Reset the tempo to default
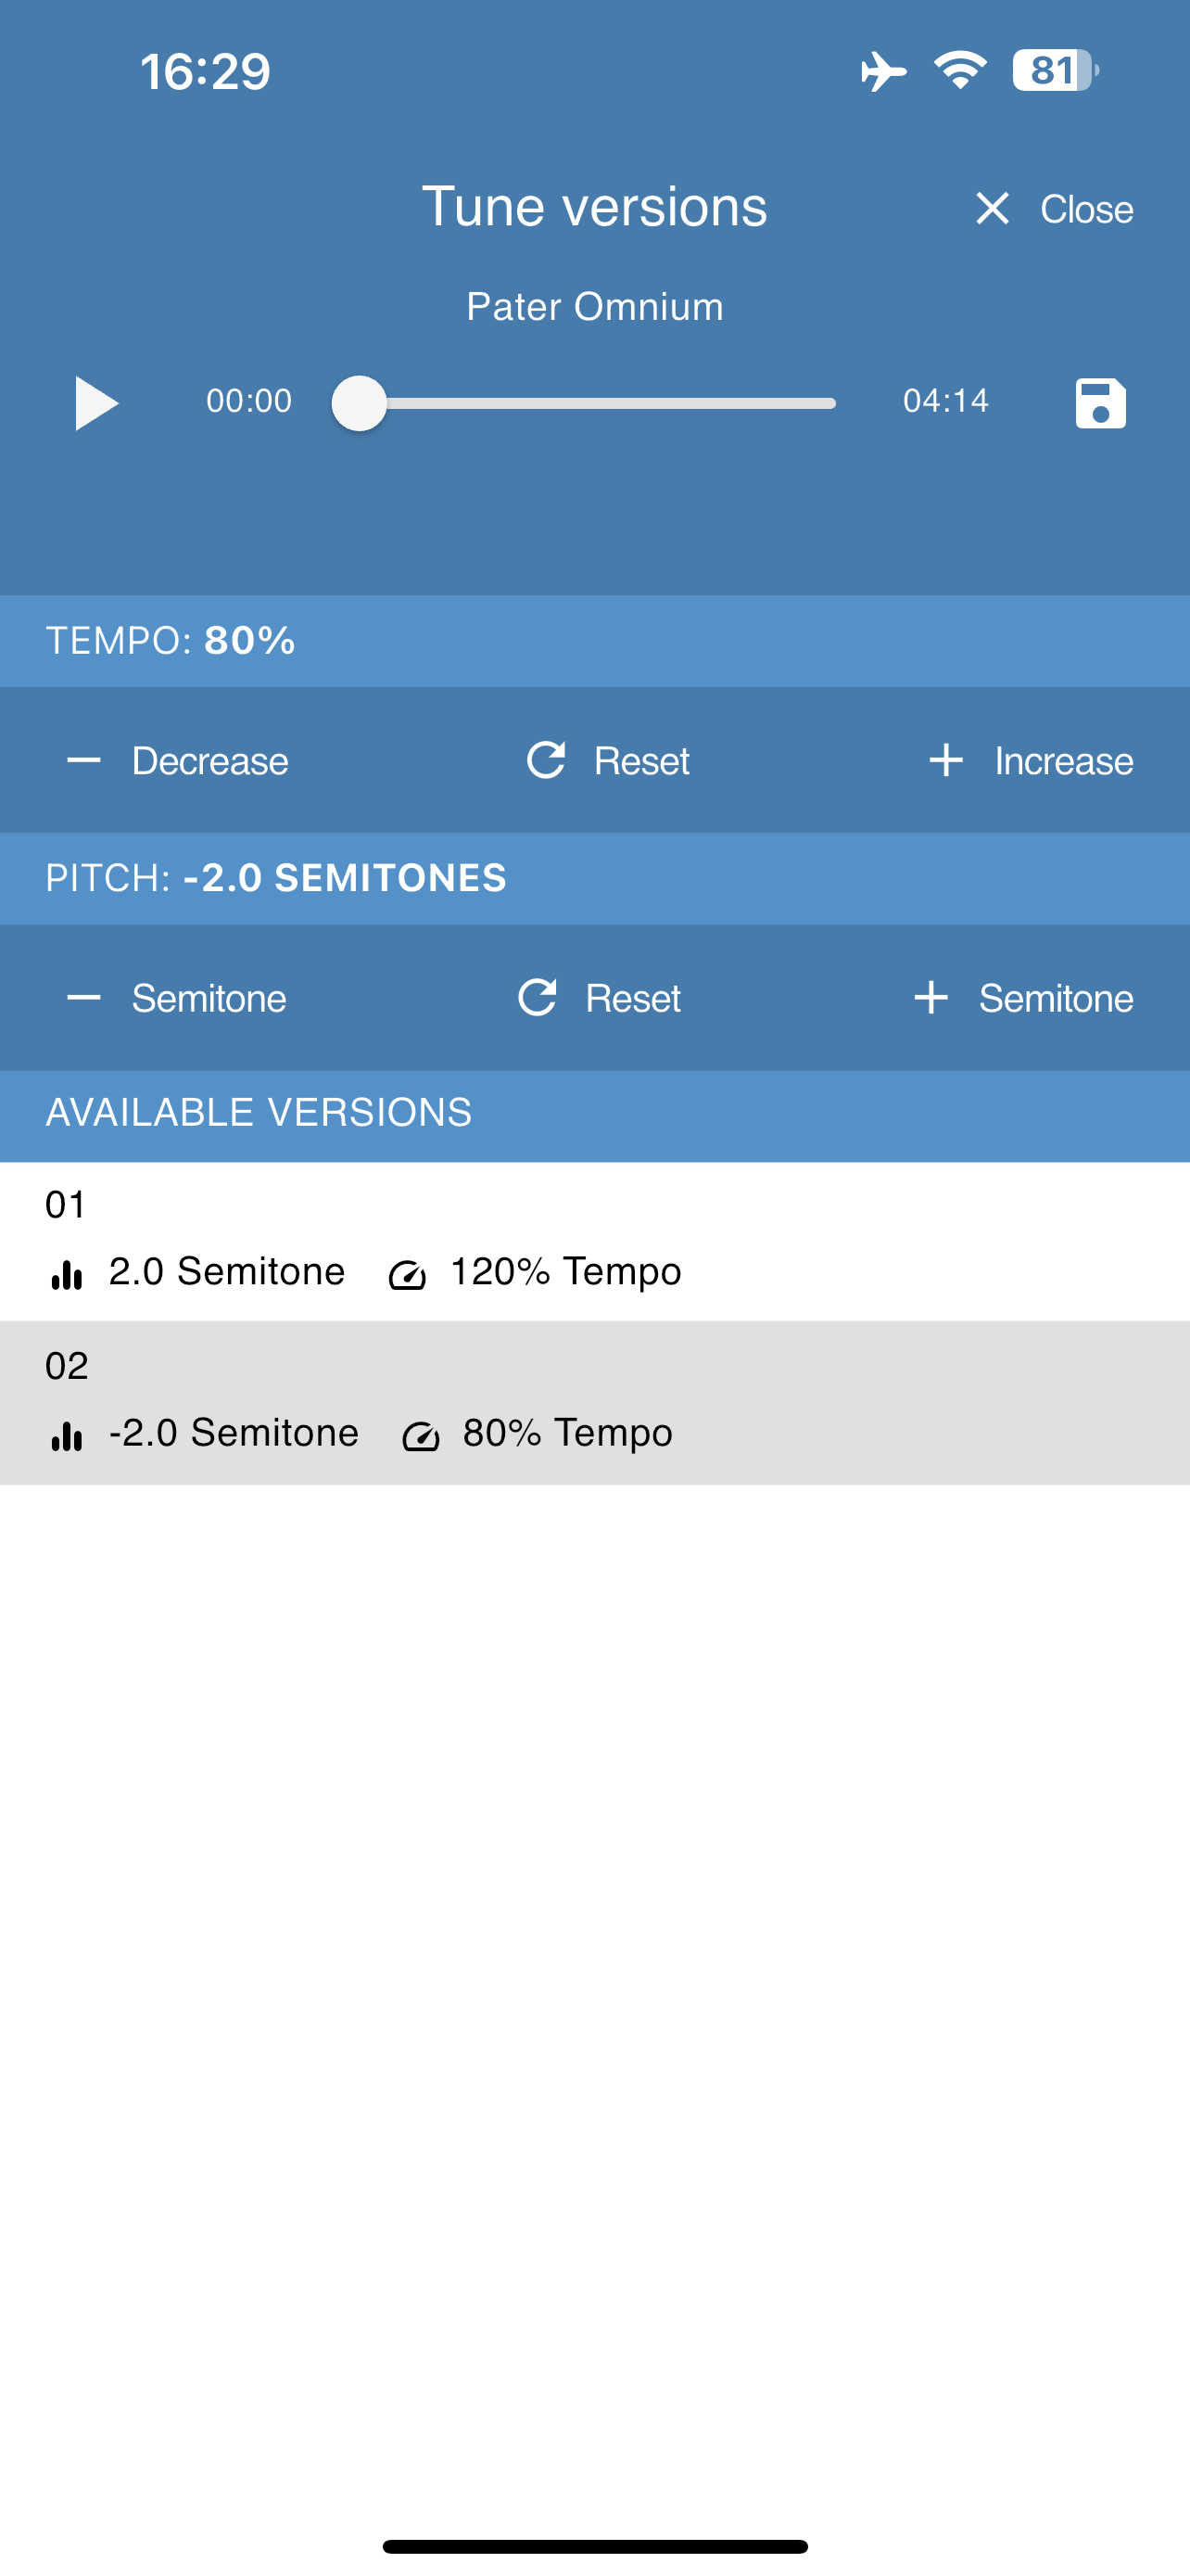 point(607,761)
